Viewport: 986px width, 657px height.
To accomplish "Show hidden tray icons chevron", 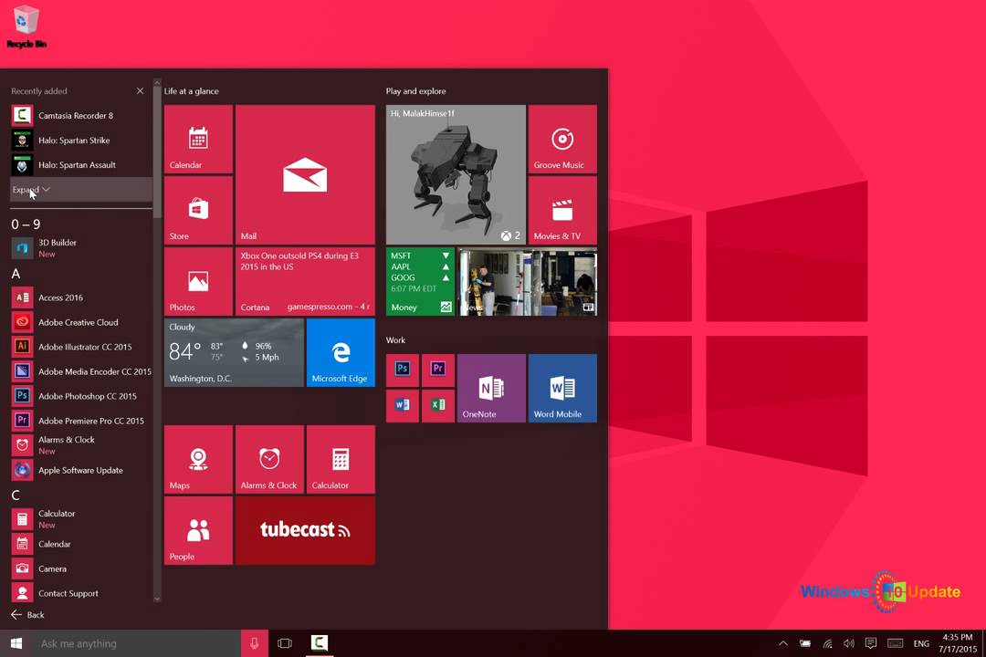I will tap(783, 643).
